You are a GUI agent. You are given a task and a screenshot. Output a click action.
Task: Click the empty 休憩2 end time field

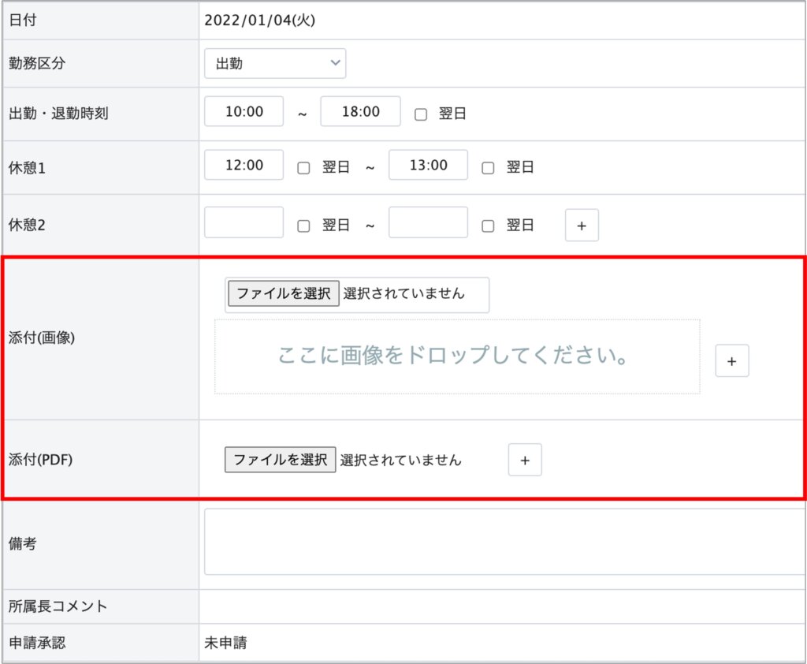pos(428,223)
